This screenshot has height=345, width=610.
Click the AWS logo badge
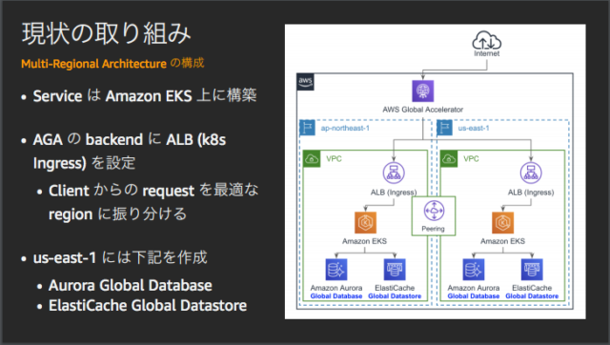click(x=305, y=82)
